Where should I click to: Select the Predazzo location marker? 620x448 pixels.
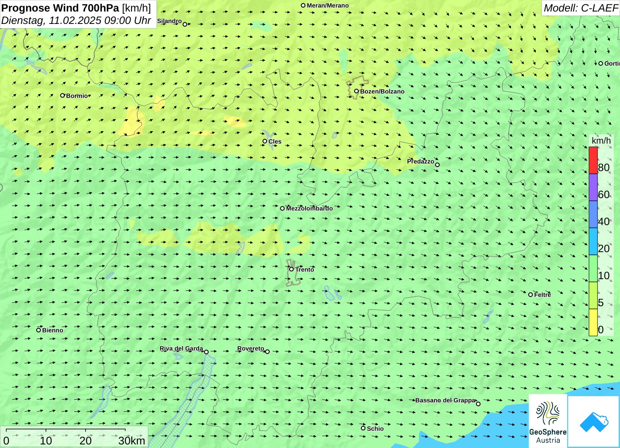[438, 165]
